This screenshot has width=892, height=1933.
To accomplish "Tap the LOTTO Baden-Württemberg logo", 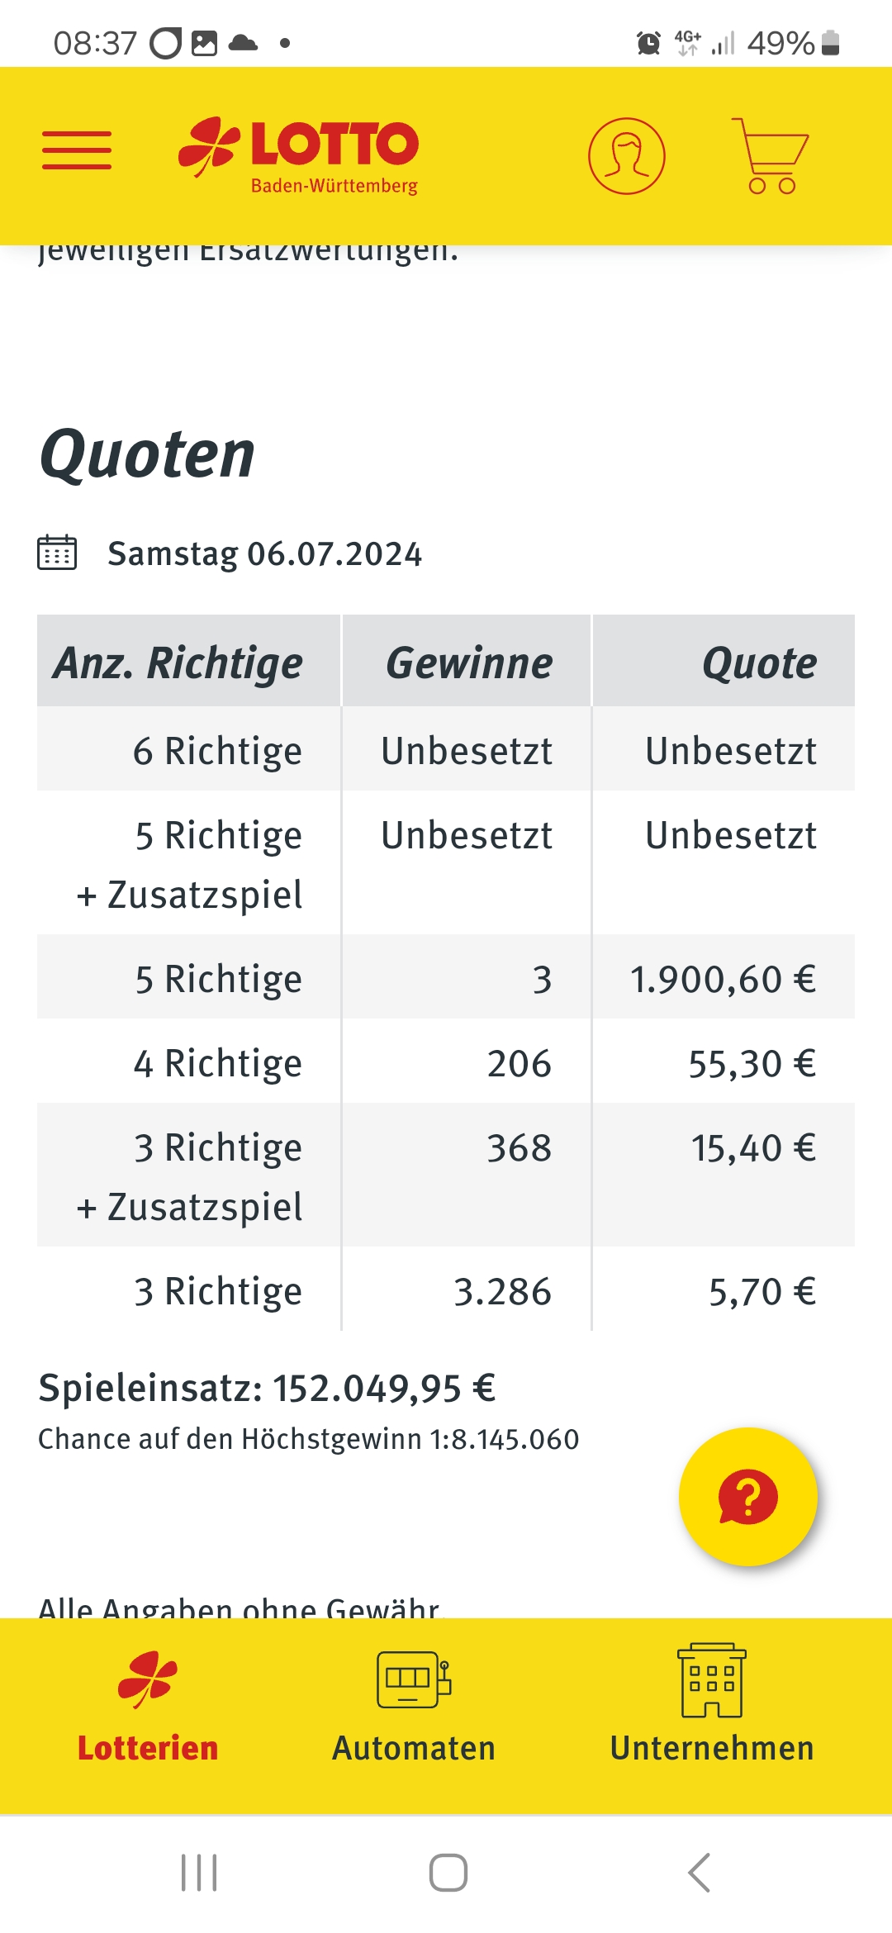I will (298, 156).
